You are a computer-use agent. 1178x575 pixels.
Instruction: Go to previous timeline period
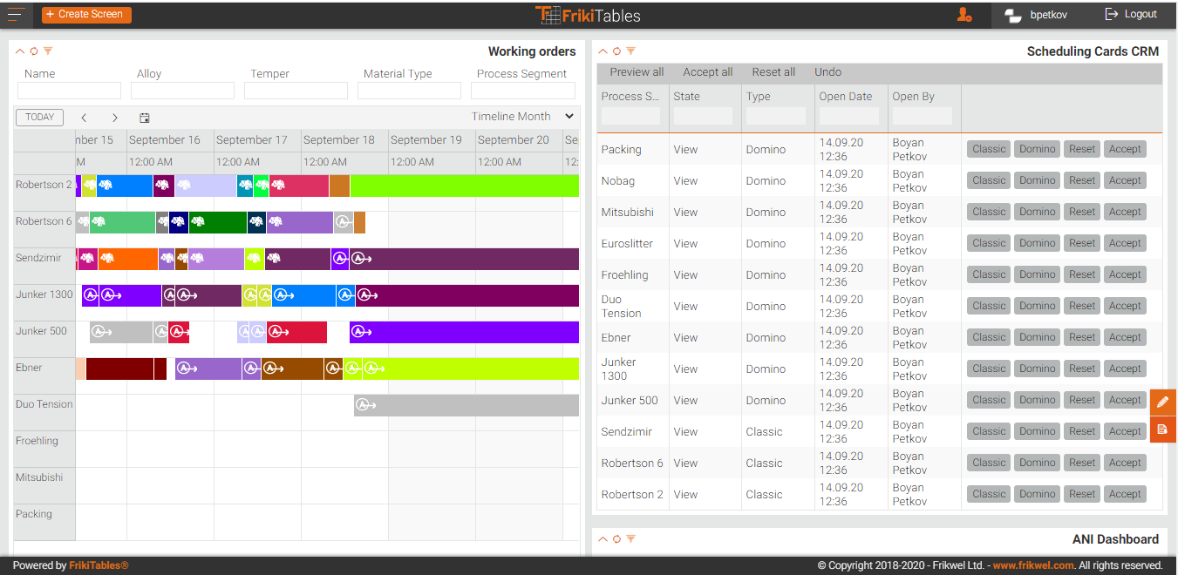tap(84, 118)
